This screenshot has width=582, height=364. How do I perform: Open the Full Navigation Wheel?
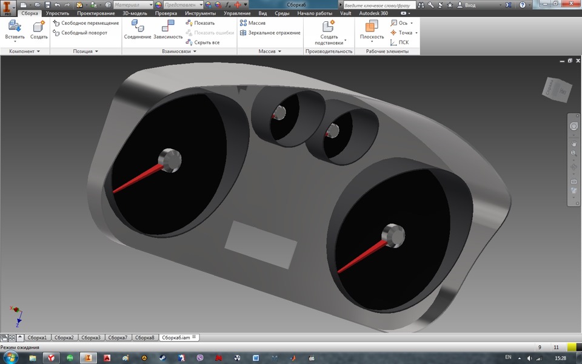[574, 126]
